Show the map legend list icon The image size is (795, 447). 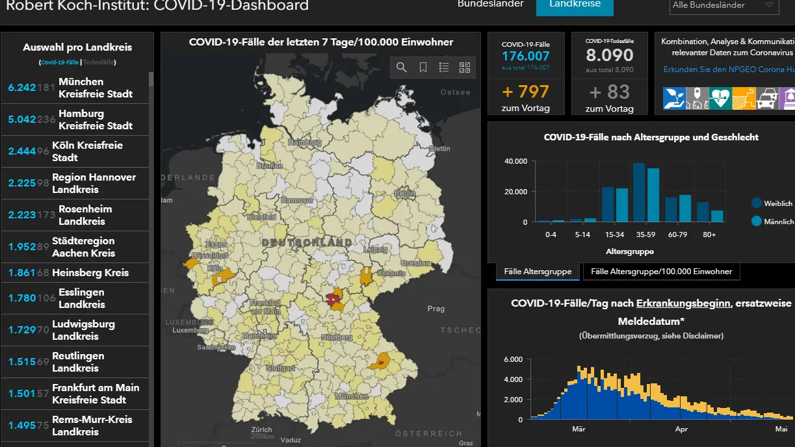click(x=444, y=68)
